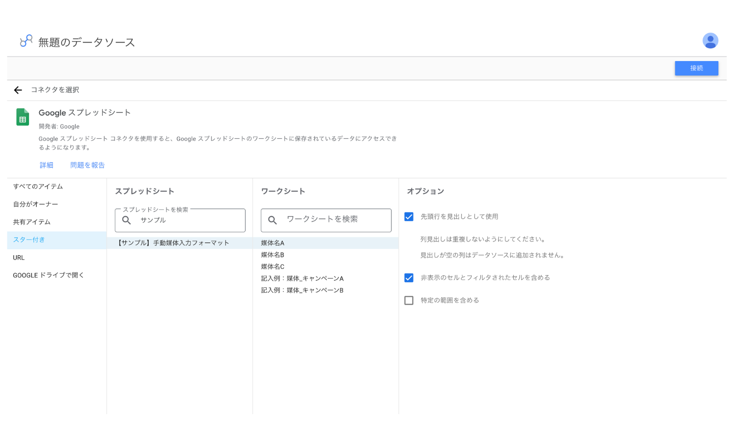This screenshot has height=440, width=734.
Task: Select 共有アイテム in the sidebar
Action: coord(57,222)
